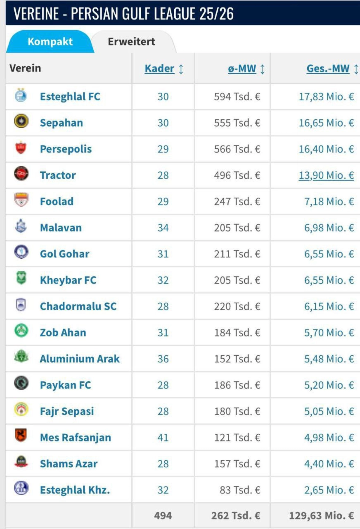Click the Shams Azar club crest icon
360x529 pixels.
coord(21,462)
